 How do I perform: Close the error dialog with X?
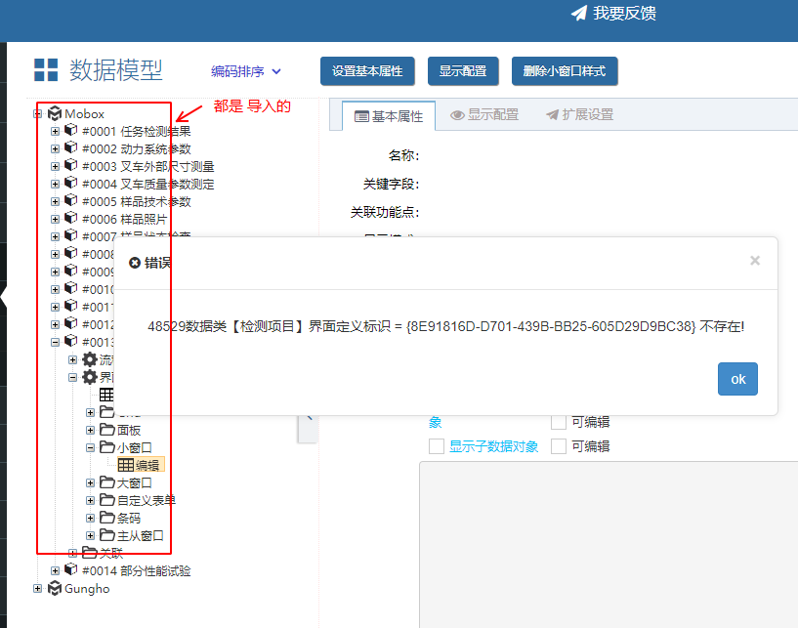[754, 261]
